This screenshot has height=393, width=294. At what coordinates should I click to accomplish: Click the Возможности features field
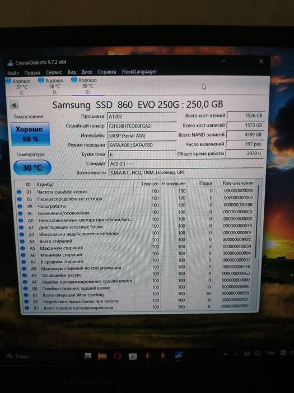click(x=186, y=172)
